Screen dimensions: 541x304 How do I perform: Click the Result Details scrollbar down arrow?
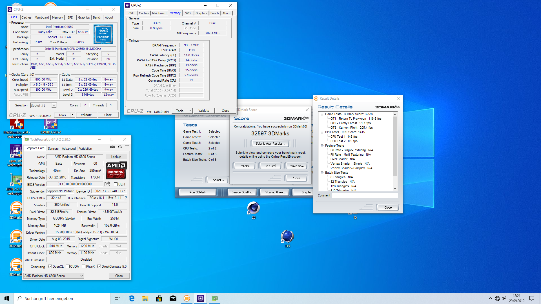coord(395,189)
